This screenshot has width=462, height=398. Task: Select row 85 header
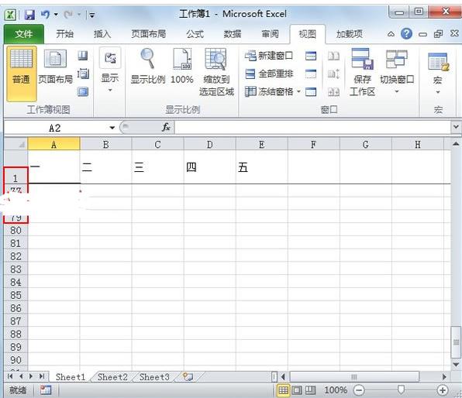click(16, 295)
